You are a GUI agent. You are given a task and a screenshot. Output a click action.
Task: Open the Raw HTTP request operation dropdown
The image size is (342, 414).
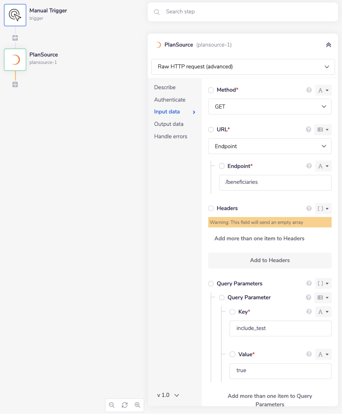(x=243, y=67)
